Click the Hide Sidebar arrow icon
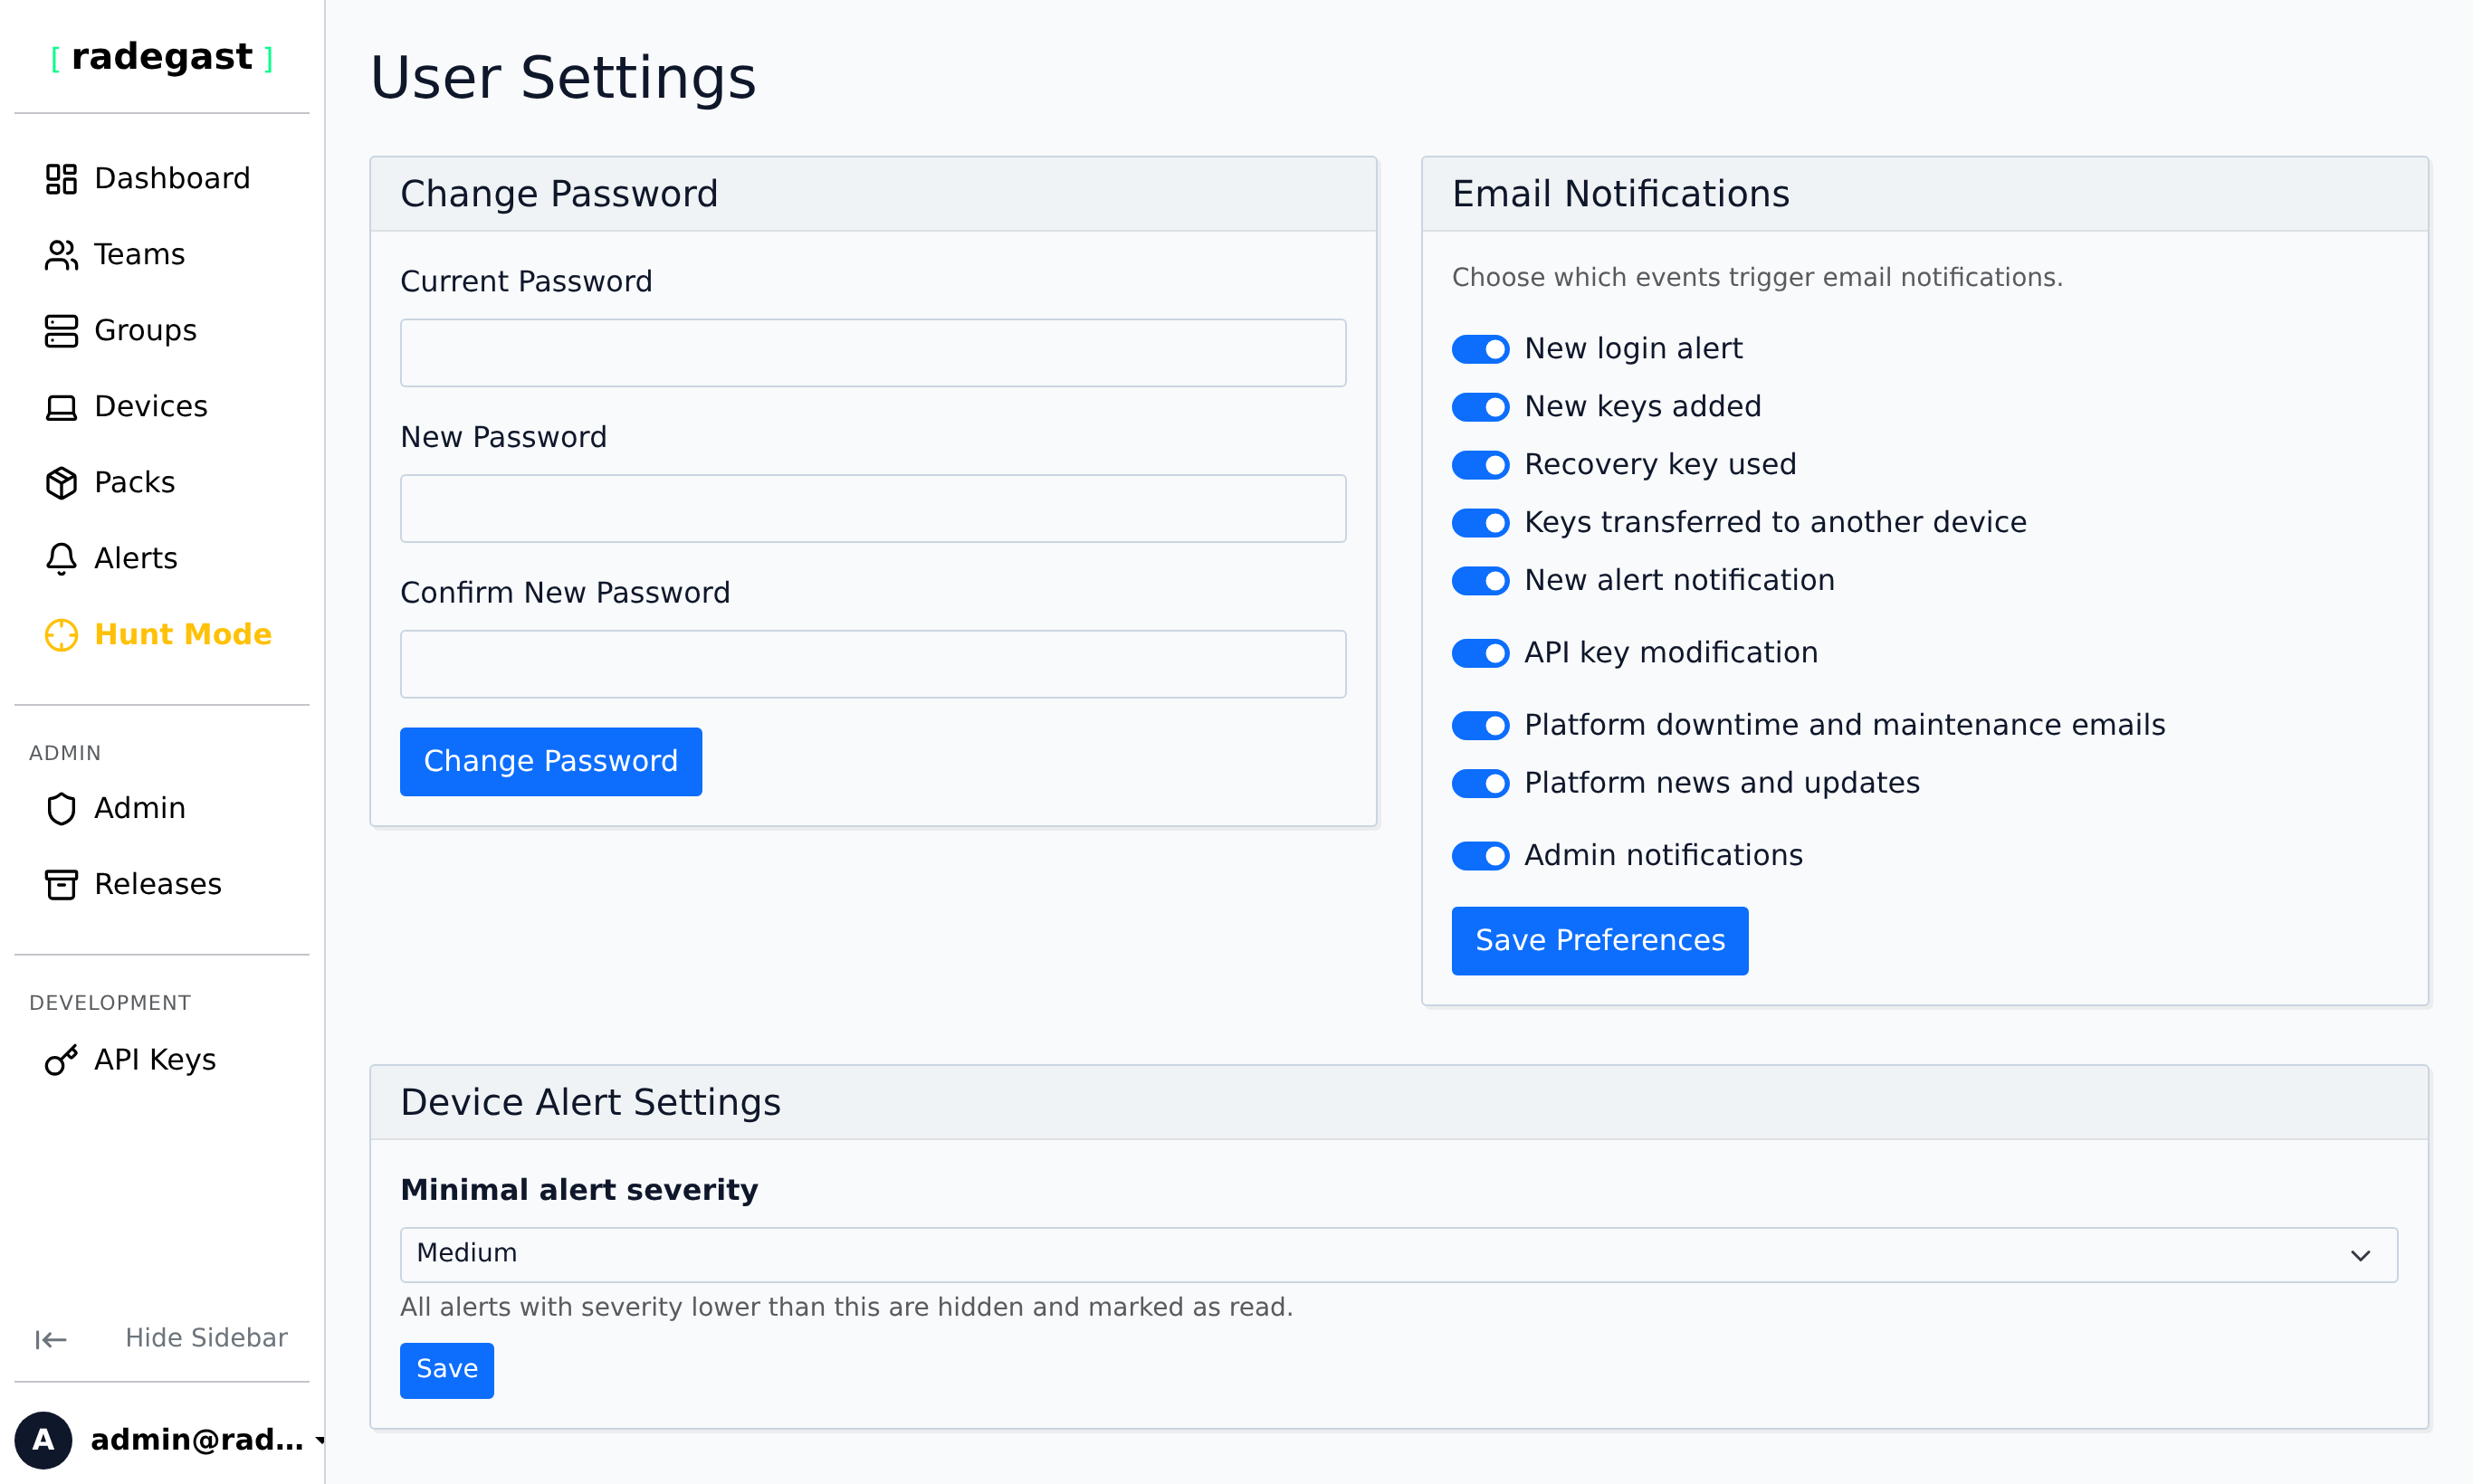Screen dimensions: 2473x1484 pyautogui.click(x=51, y=1339)
